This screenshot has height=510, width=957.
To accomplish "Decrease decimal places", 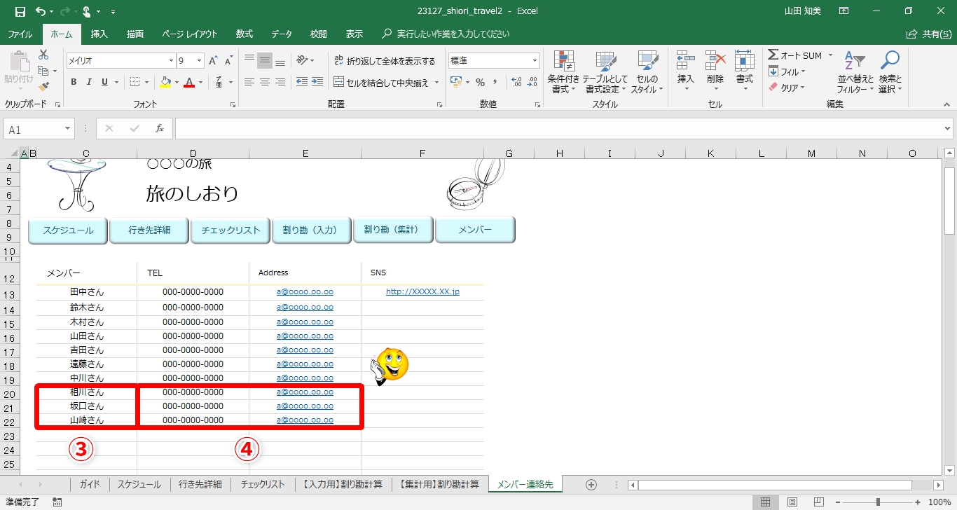I will tap(532, 82).
